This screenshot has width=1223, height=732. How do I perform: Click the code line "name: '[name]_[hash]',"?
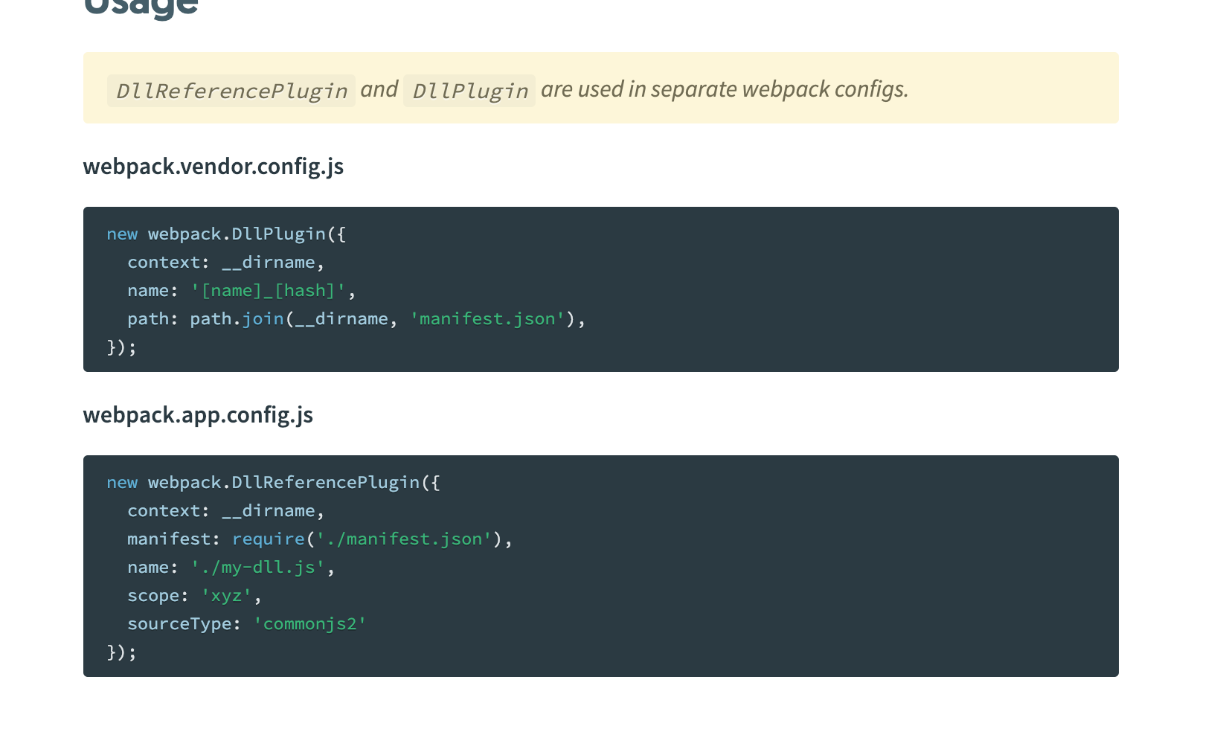click(242, 291)
